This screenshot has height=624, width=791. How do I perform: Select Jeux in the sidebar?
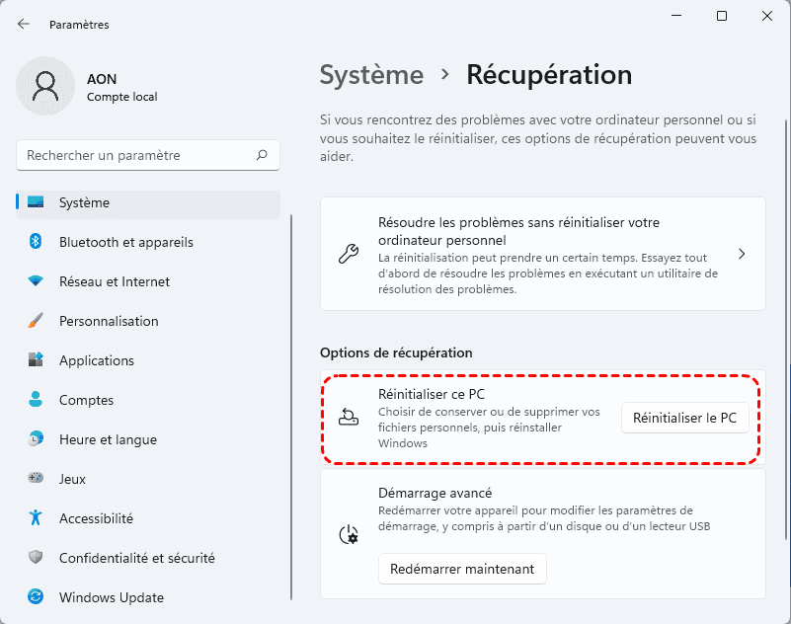pyautogui.click(x=72, y=479)
